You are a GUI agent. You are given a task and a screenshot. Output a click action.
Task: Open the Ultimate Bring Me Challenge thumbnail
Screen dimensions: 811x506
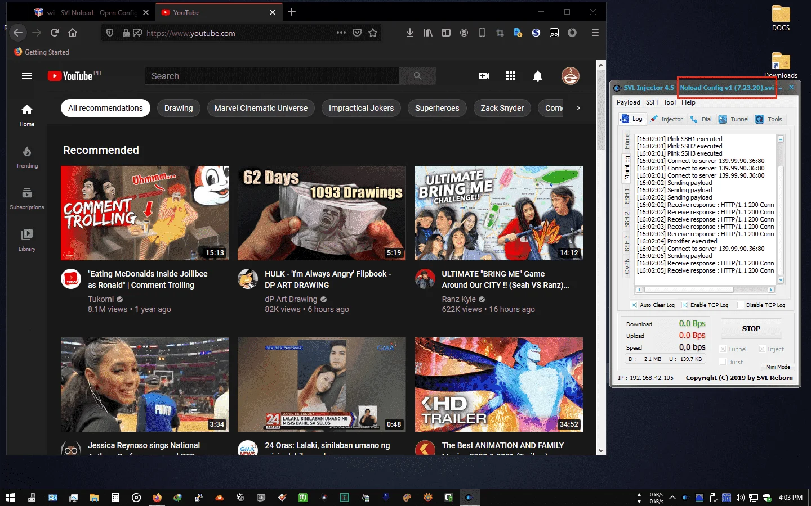[499, 213]
